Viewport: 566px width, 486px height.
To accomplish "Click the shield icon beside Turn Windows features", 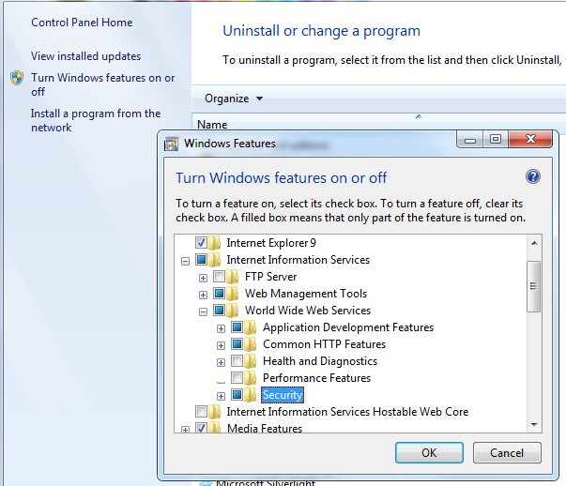I will click(17, 78).
